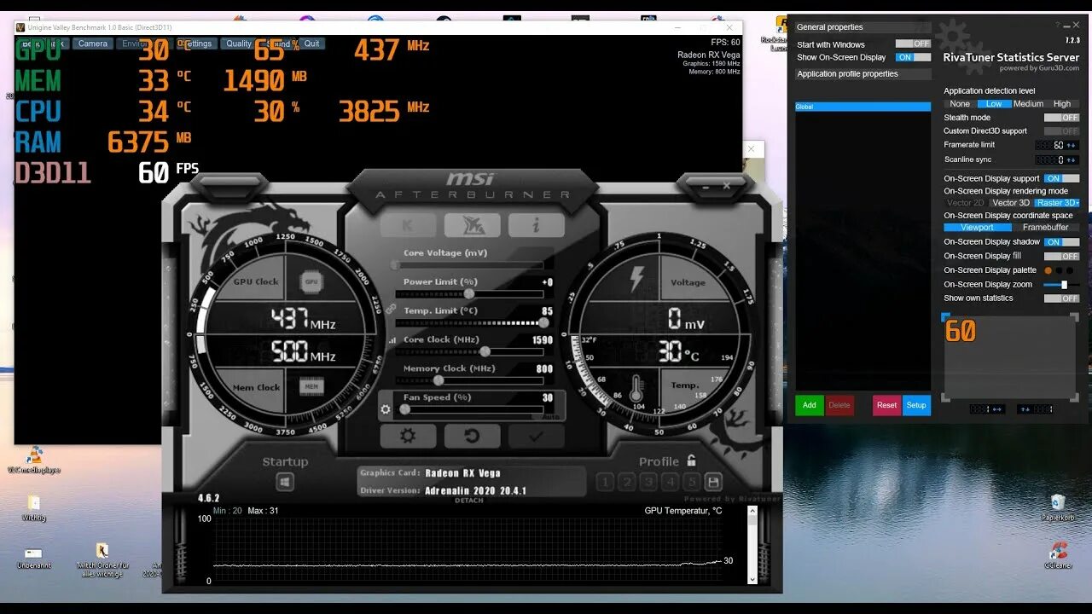Click the MEM chip icon in left gauge
This screenshot has height=614, width=1092.
311,387
